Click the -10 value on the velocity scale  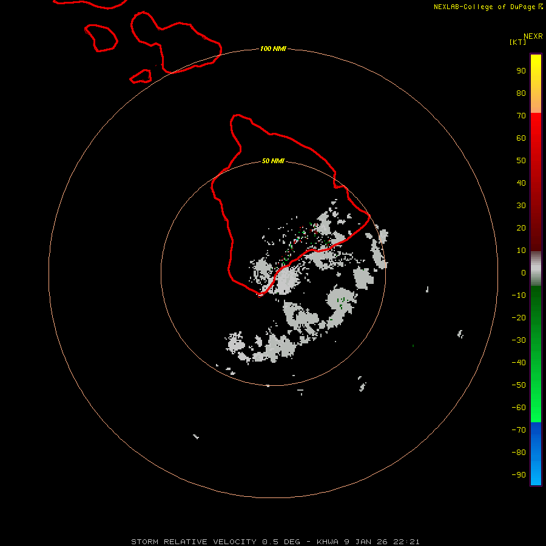pyautogui.click(x=519, y=295)
